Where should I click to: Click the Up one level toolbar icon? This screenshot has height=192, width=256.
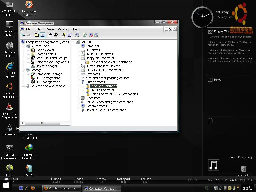37,35
